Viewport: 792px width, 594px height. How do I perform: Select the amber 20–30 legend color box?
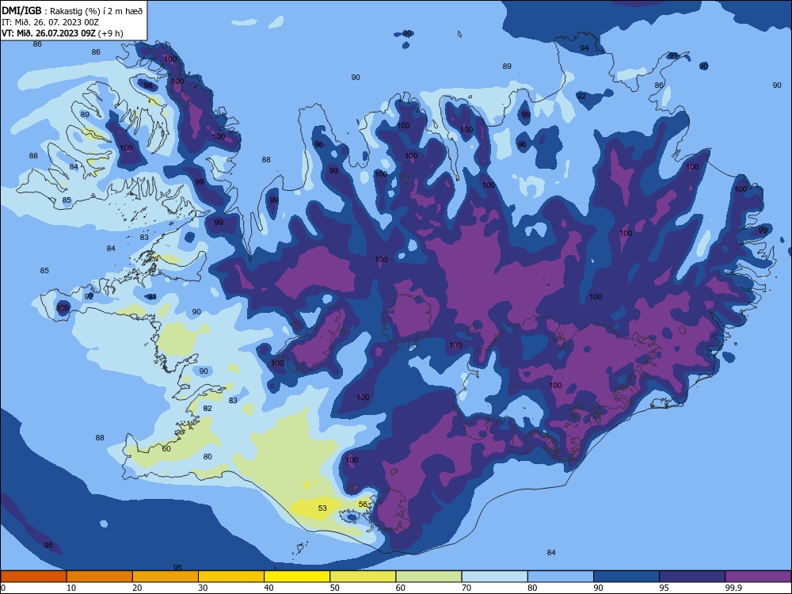(166, 577)
